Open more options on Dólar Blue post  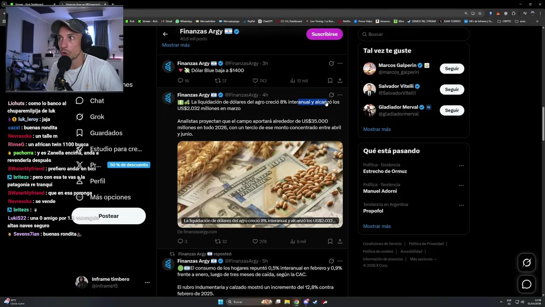pos(340,63)
